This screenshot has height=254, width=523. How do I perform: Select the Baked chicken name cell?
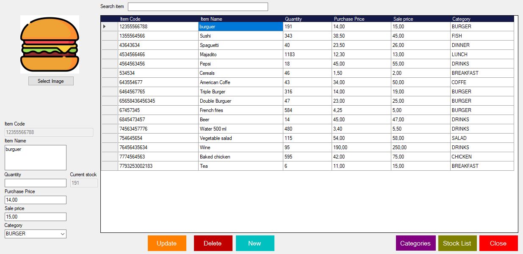[x=241, y=157]
